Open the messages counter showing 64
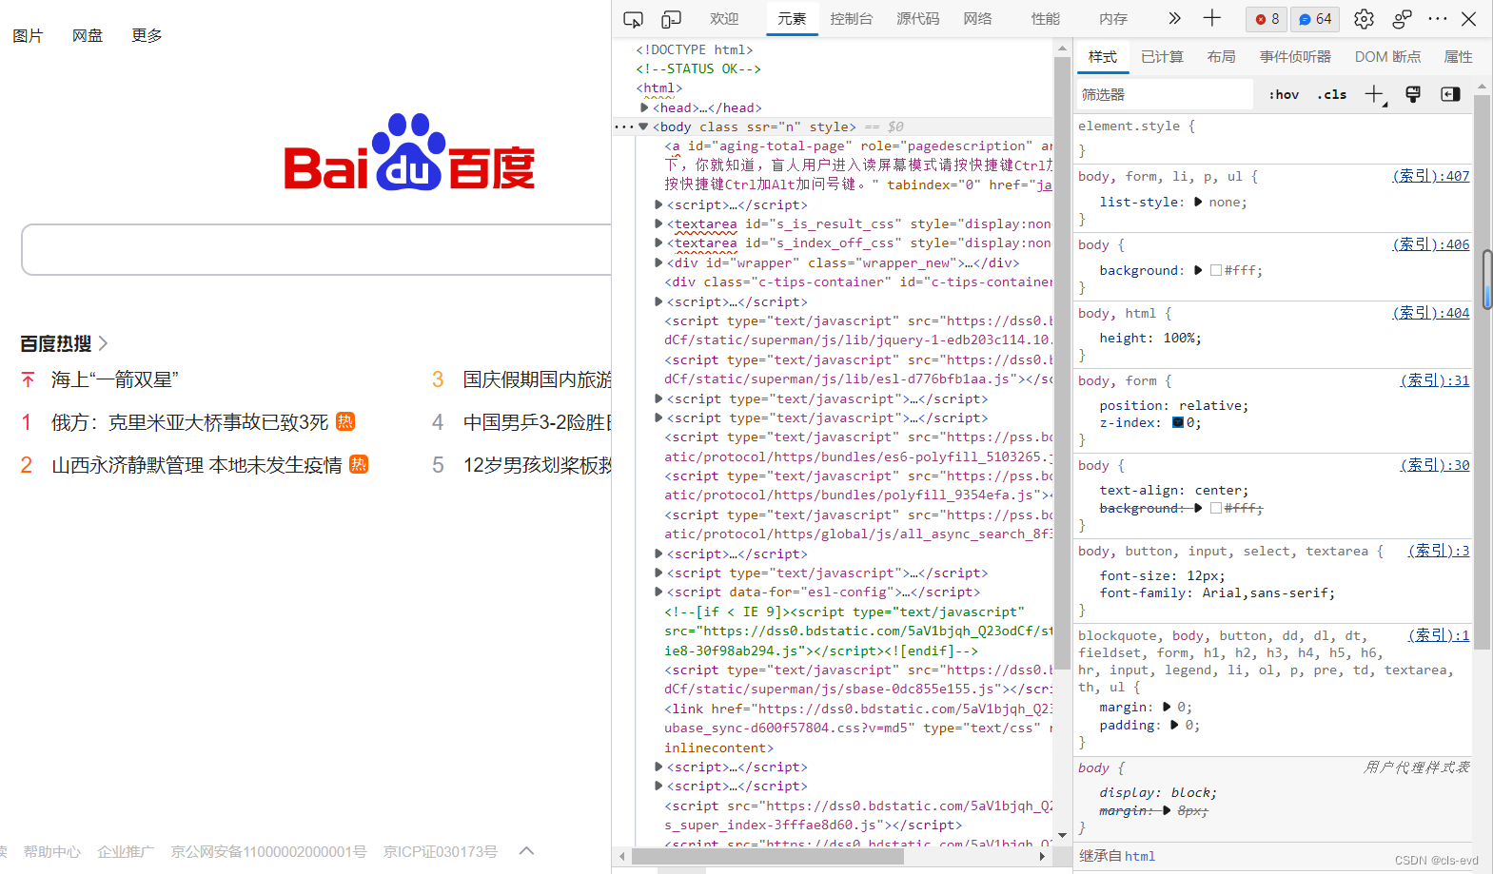1493x874 pixels. tap(1315, 19)
